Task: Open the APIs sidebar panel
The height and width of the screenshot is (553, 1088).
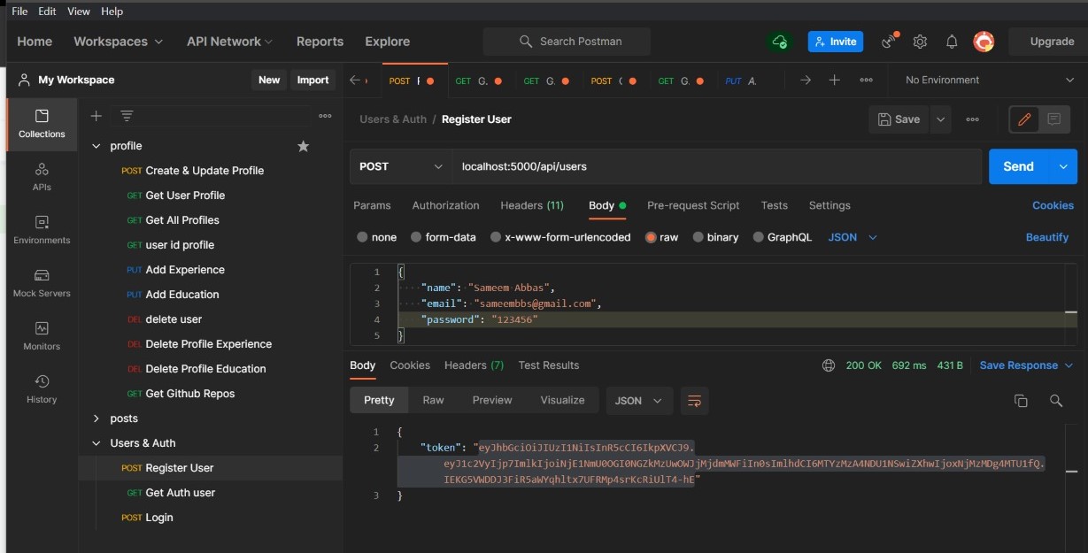Action: (42, 177)
